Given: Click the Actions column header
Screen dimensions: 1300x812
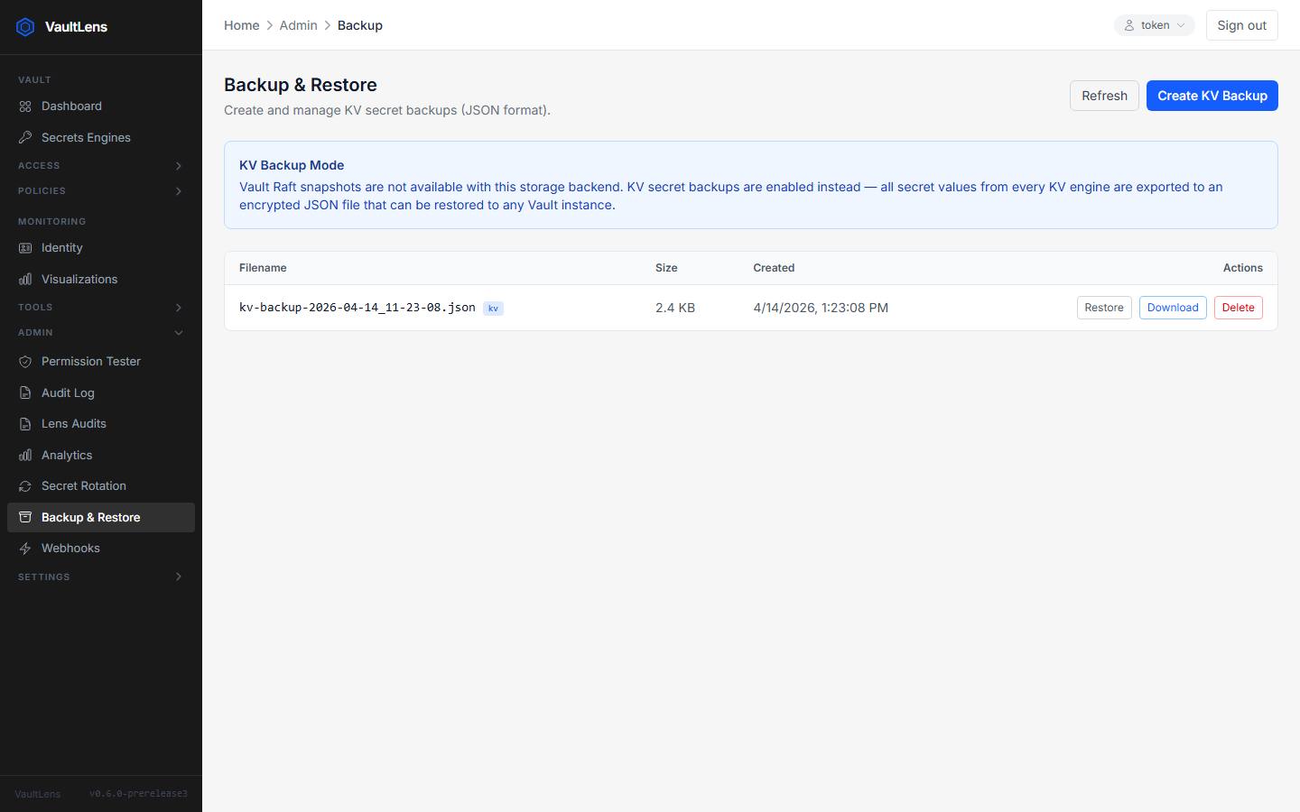Looking at the screenshot, I should pyautogui.click(x=1243, y=268).
